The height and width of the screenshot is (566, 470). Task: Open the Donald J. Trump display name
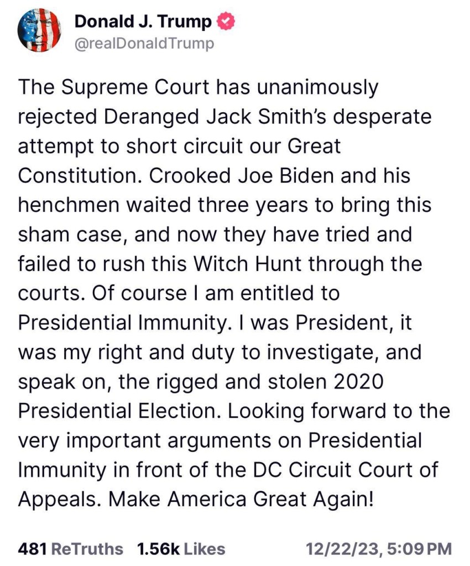tap(143, 22)
